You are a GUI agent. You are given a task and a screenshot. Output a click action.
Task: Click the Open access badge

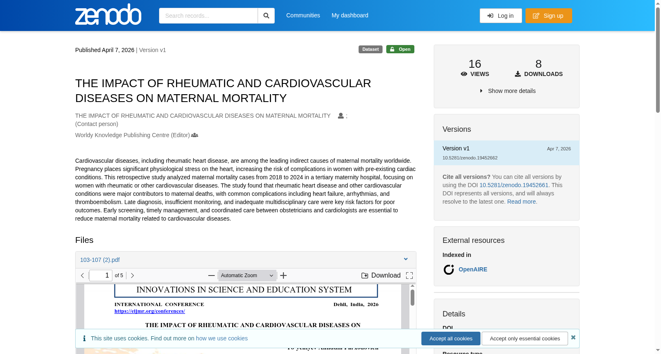pyautogui.click(x=400, y=49)
